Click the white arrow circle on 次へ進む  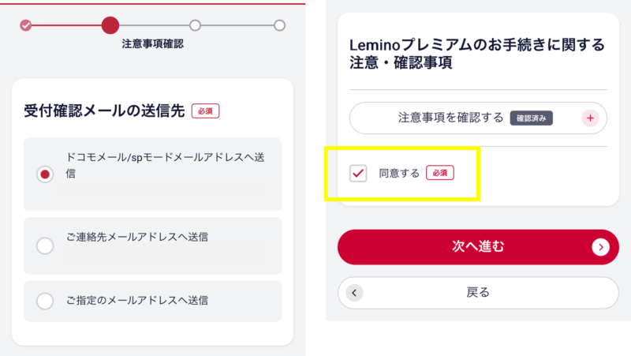click(x=600, y=247)
